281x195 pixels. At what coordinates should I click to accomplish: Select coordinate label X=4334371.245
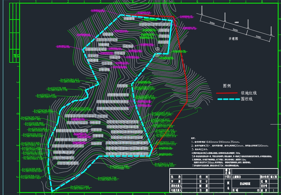click(46, 95)
